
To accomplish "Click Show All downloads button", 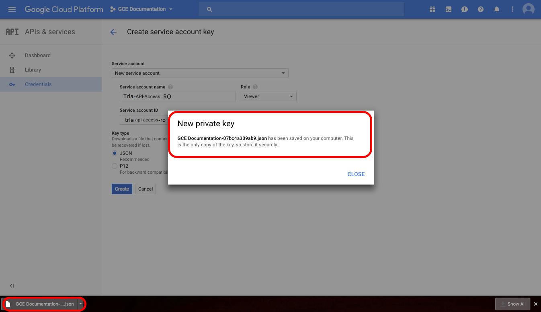I will [x=513, y=304].
